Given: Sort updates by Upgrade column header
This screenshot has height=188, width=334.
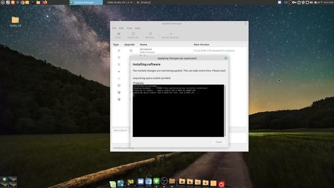Looking at the screenshot, I should click(129, 44).
